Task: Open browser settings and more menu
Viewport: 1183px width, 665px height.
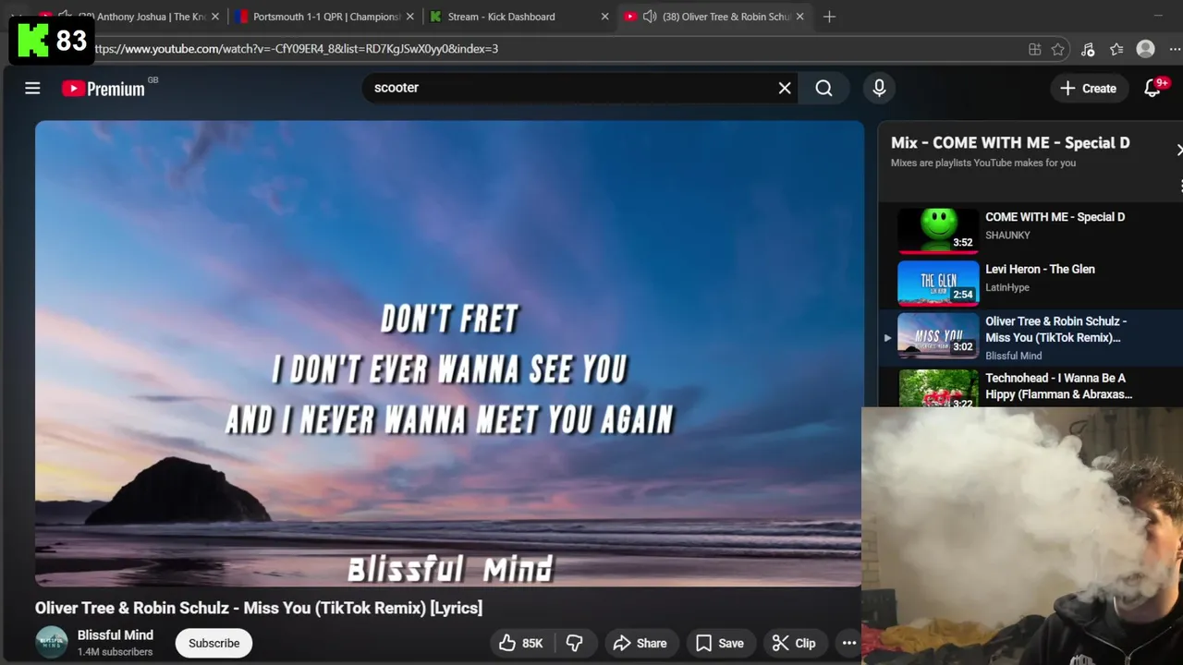Action: pos(1176,49)
